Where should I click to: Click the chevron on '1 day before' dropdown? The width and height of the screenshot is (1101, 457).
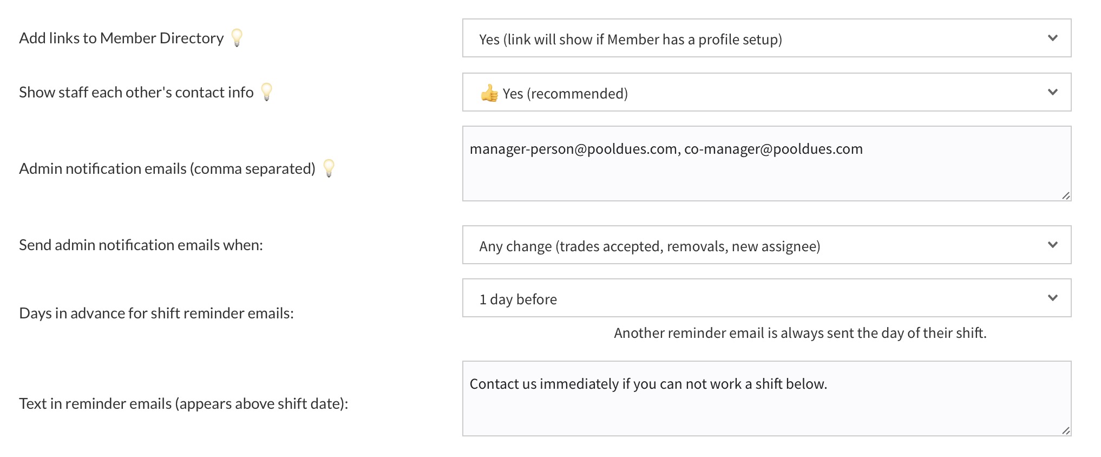click(1052, 298)
